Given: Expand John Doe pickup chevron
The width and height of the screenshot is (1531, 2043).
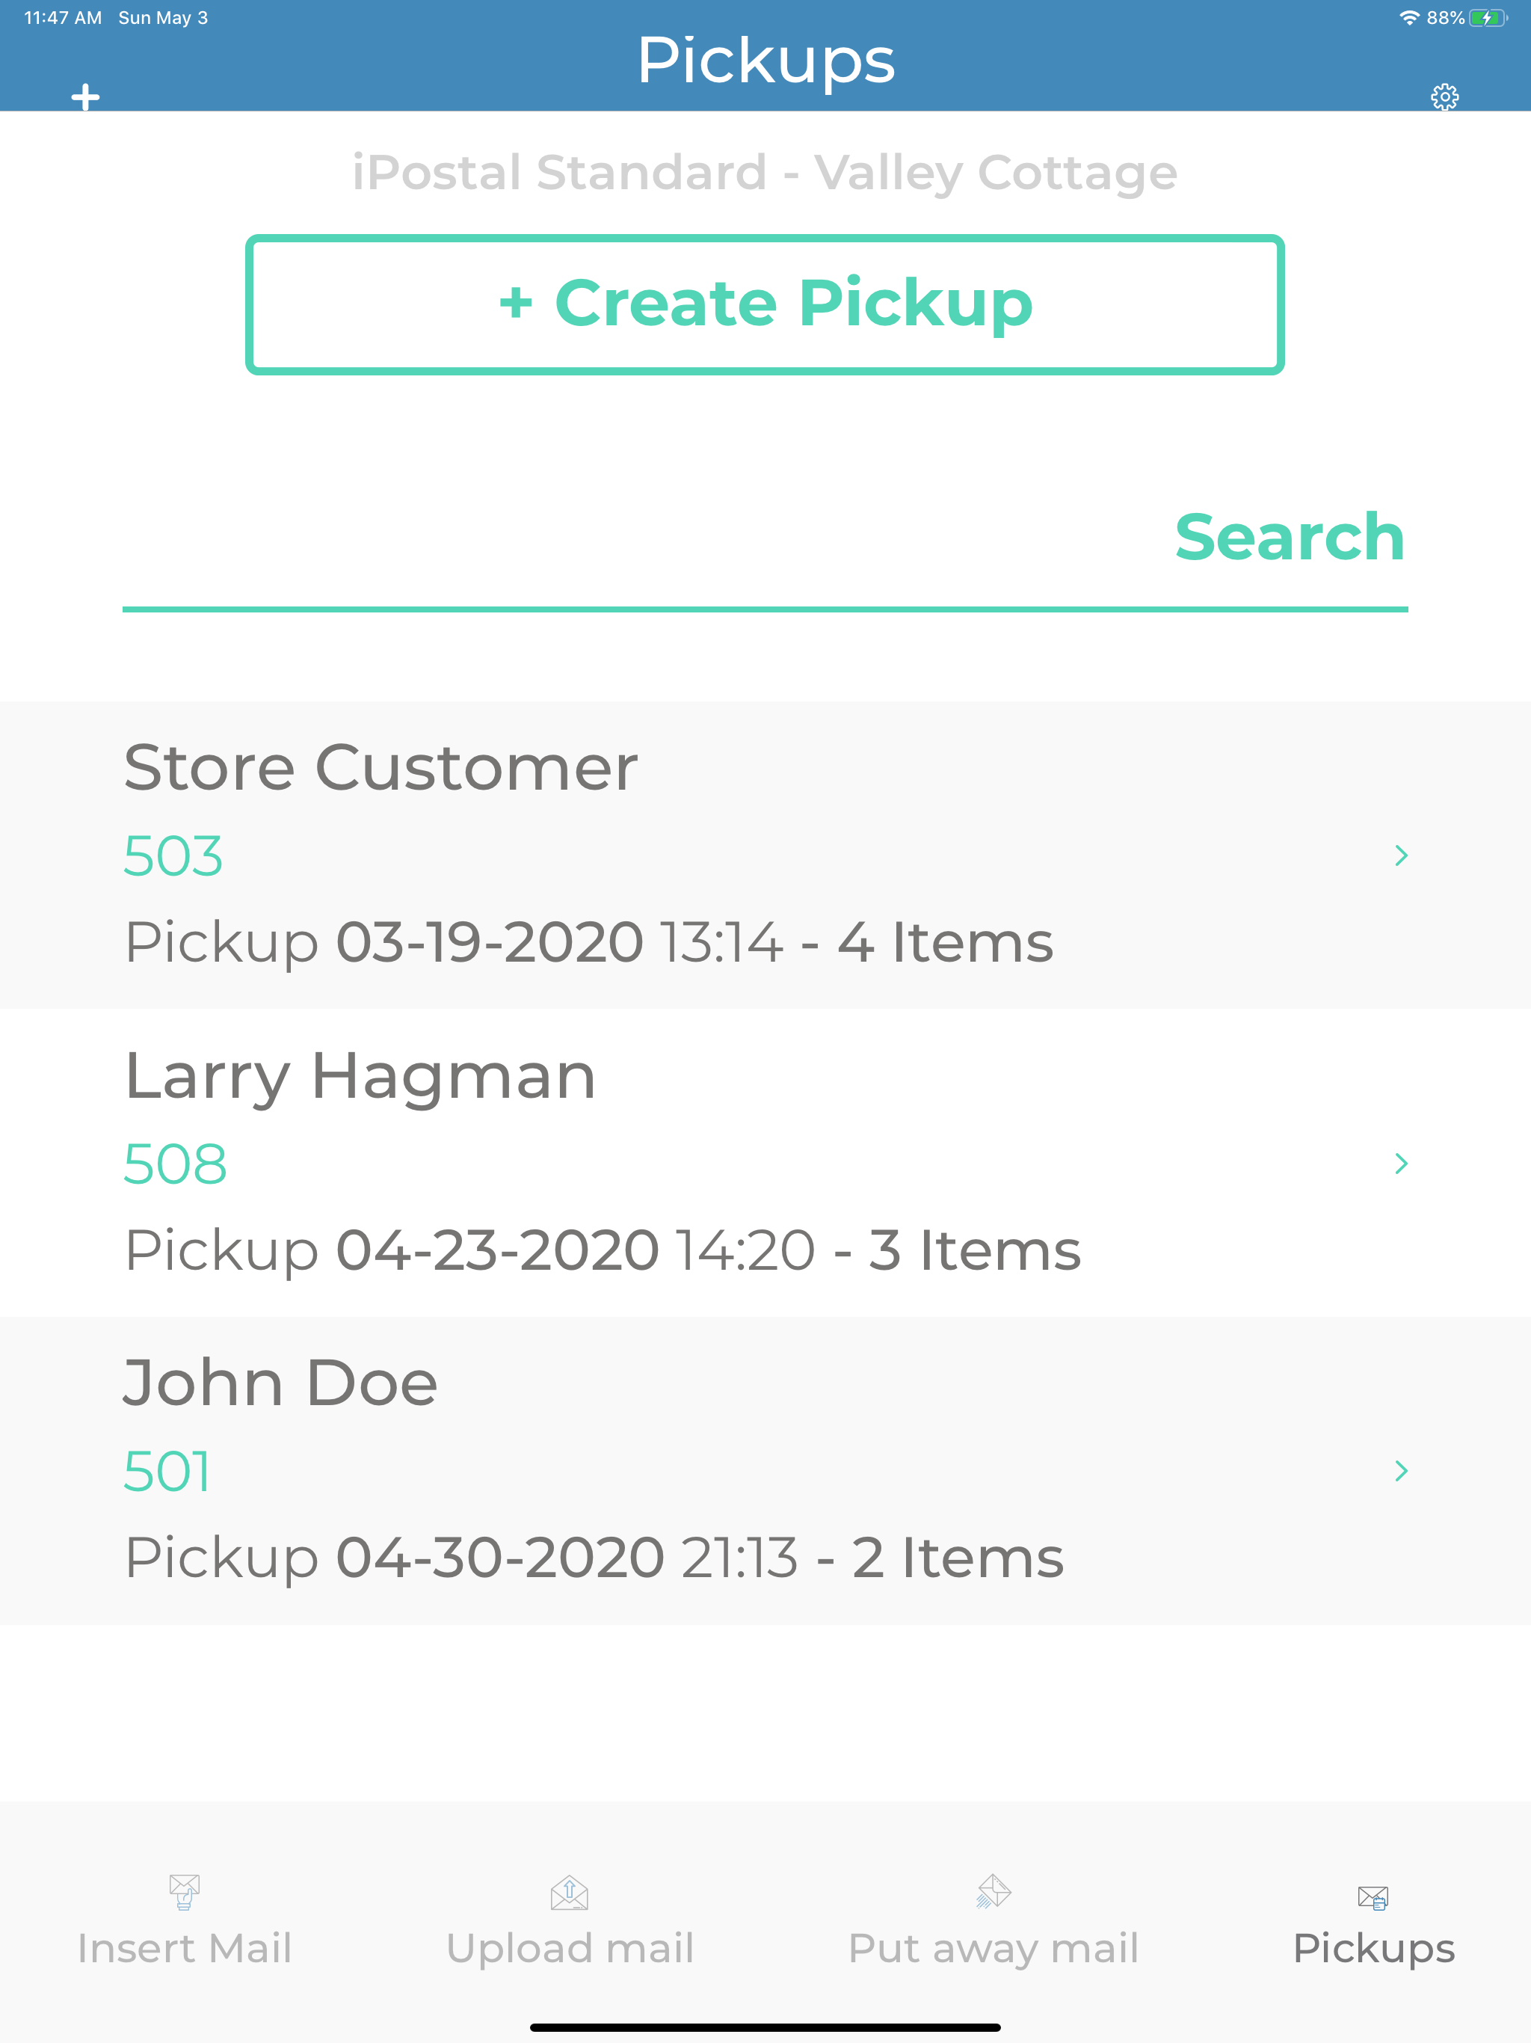Looking at the screenshot, I should (1401, 1470).
